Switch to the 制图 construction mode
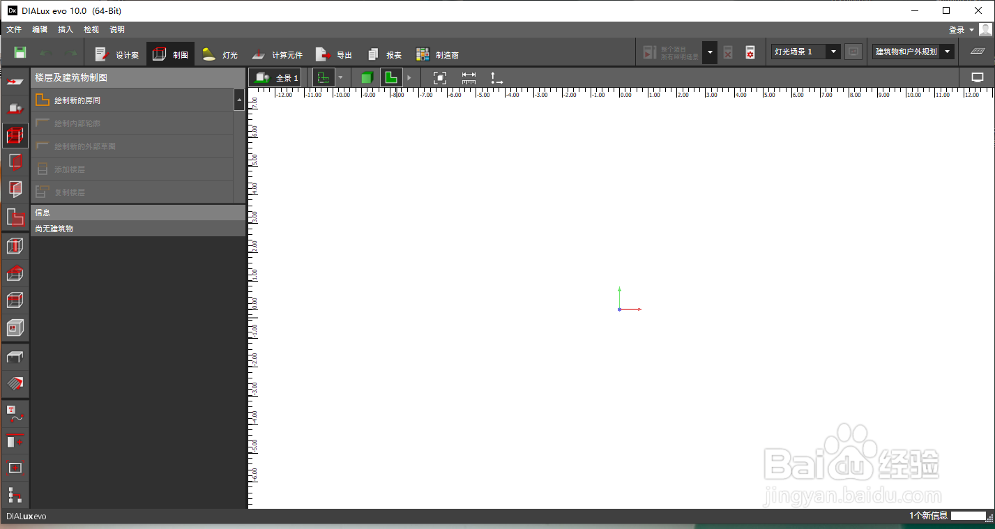Screen dimensions: 995x529 171,54
